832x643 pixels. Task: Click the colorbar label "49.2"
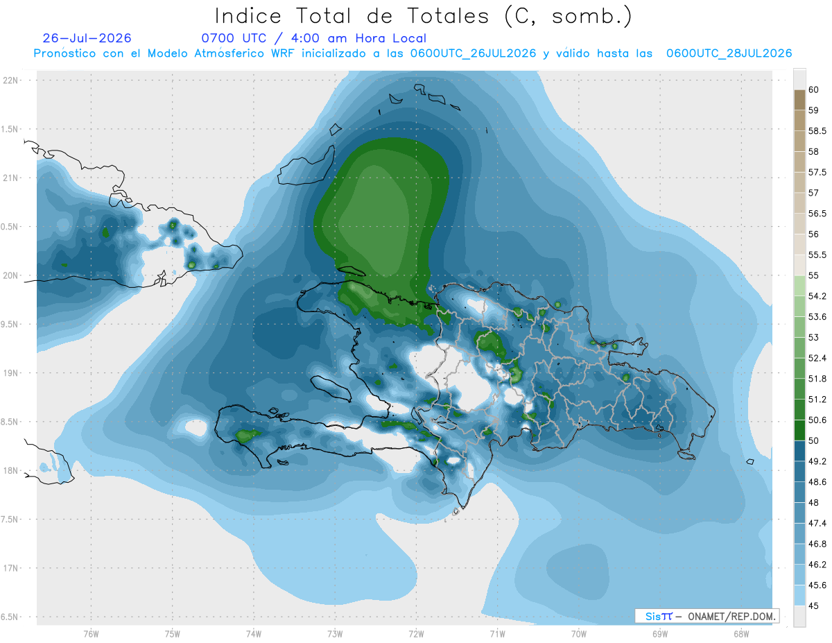(x=817, y=461)
